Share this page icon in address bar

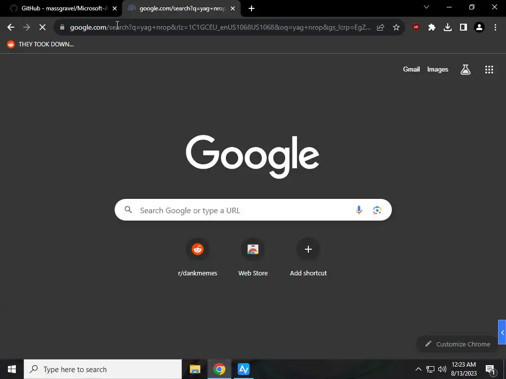click(x=380, y=28)
